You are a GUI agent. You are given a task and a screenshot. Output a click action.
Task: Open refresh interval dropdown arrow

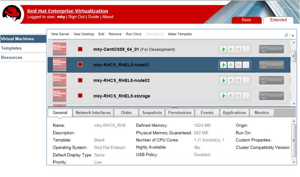[x=293, y=36]
